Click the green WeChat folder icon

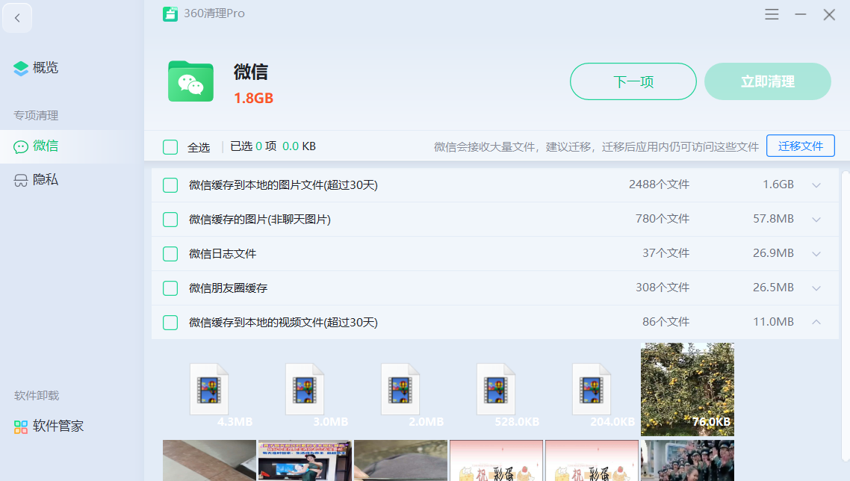point(190,82)
